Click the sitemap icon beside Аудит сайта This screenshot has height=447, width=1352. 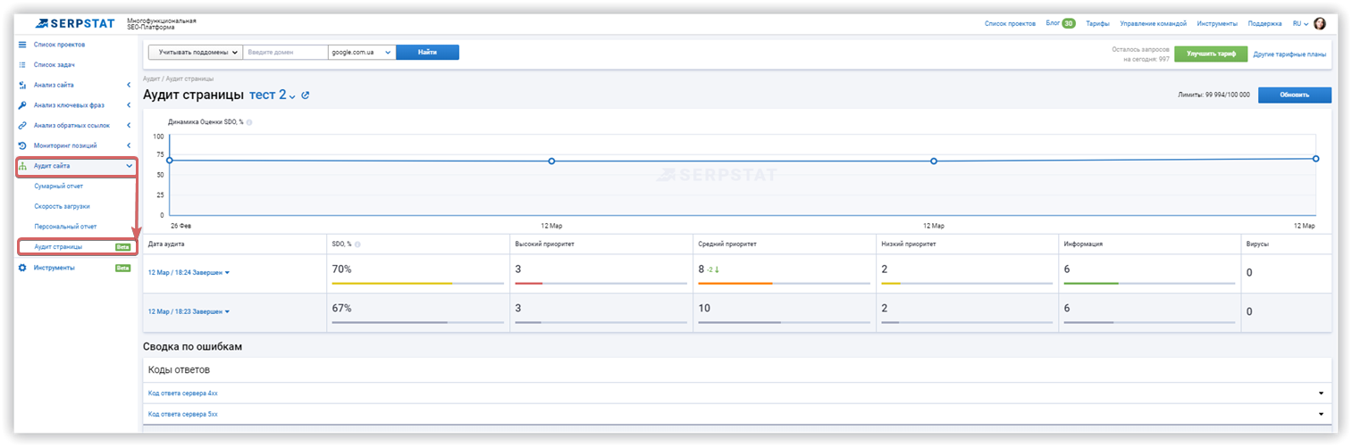click(22, 166)
